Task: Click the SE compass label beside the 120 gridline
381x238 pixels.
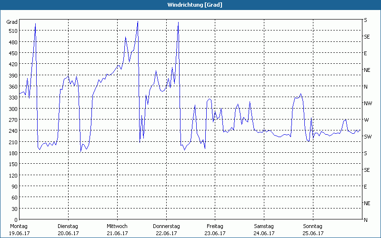Action: click(x=367, y=170)
